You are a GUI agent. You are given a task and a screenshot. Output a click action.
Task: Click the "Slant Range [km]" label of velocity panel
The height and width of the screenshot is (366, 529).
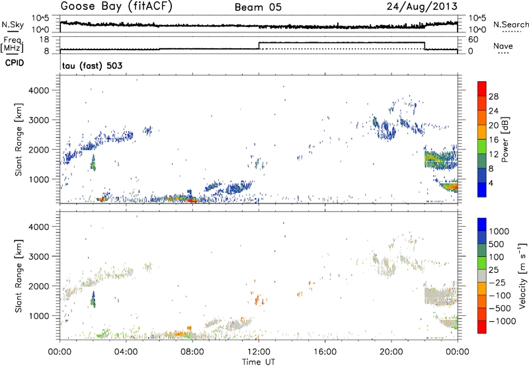pyautogui.click(x=19, y=275)
